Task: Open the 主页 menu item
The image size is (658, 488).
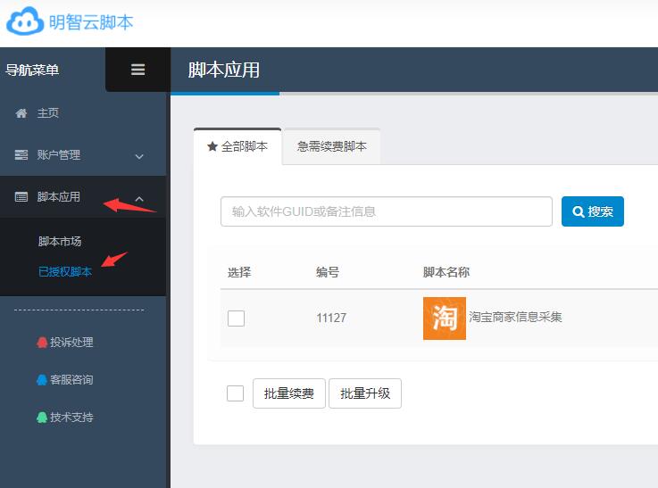Action: (x=83, y=113)
